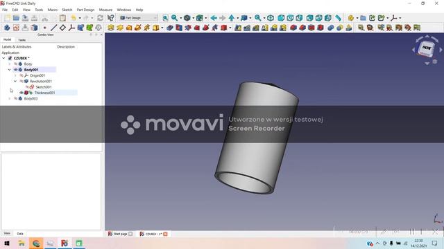Open File Explorer from the taskbar

coord(22,243)
